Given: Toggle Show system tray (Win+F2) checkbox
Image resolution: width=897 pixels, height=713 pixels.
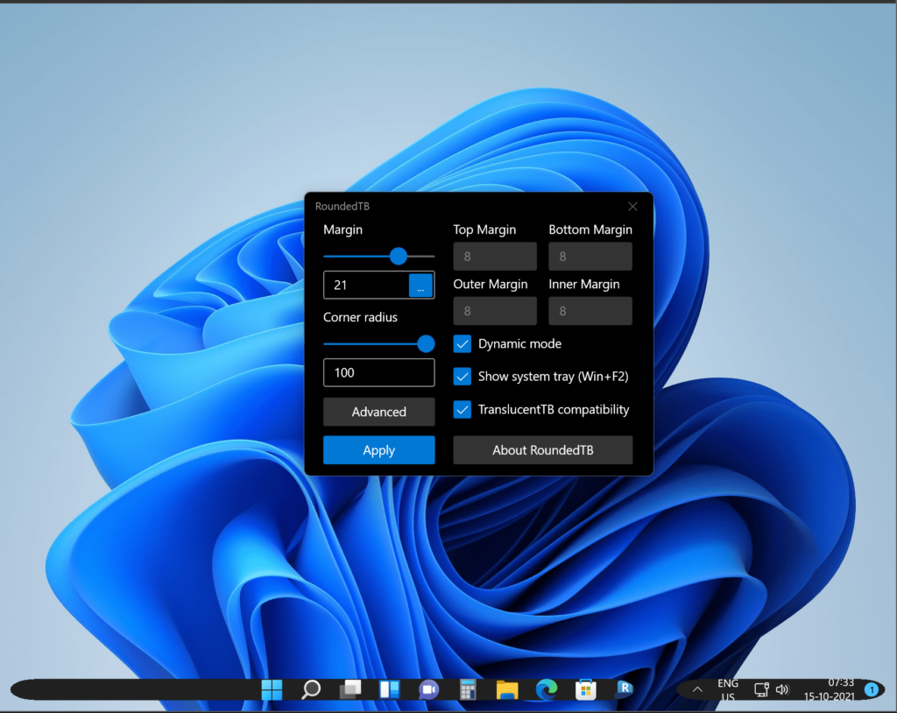Looking at the screenshot, I should (463, 377).
